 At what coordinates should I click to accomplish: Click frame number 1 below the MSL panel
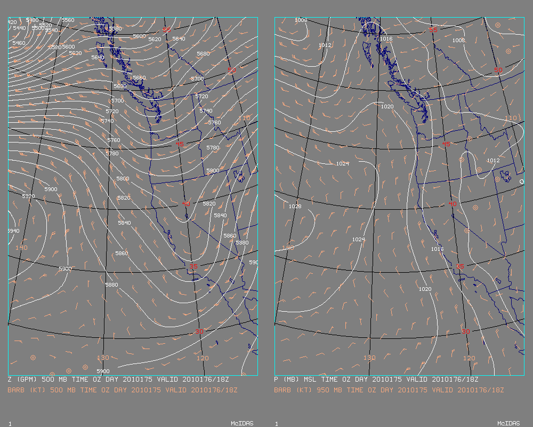[276, 424]
